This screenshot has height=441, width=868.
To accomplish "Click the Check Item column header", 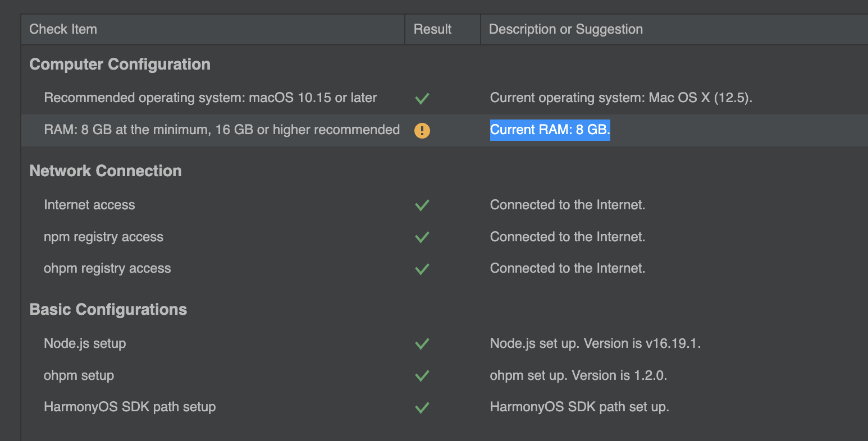I will (63, 29).
